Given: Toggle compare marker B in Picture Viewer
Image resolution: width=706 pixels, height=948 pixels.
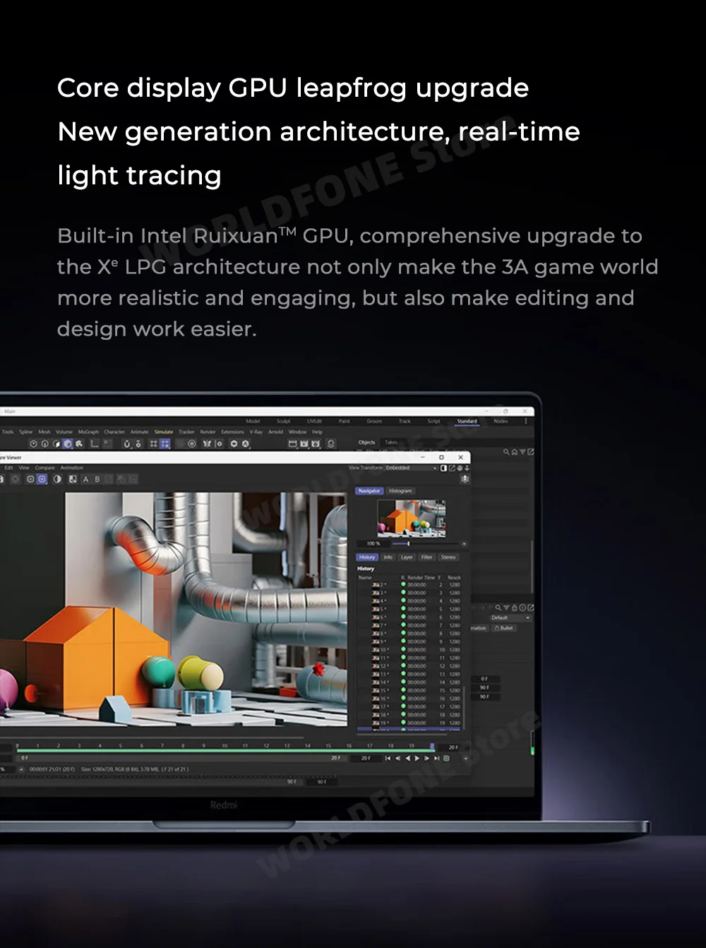Looking at the screenshot, I should click(x=97, y=479).
